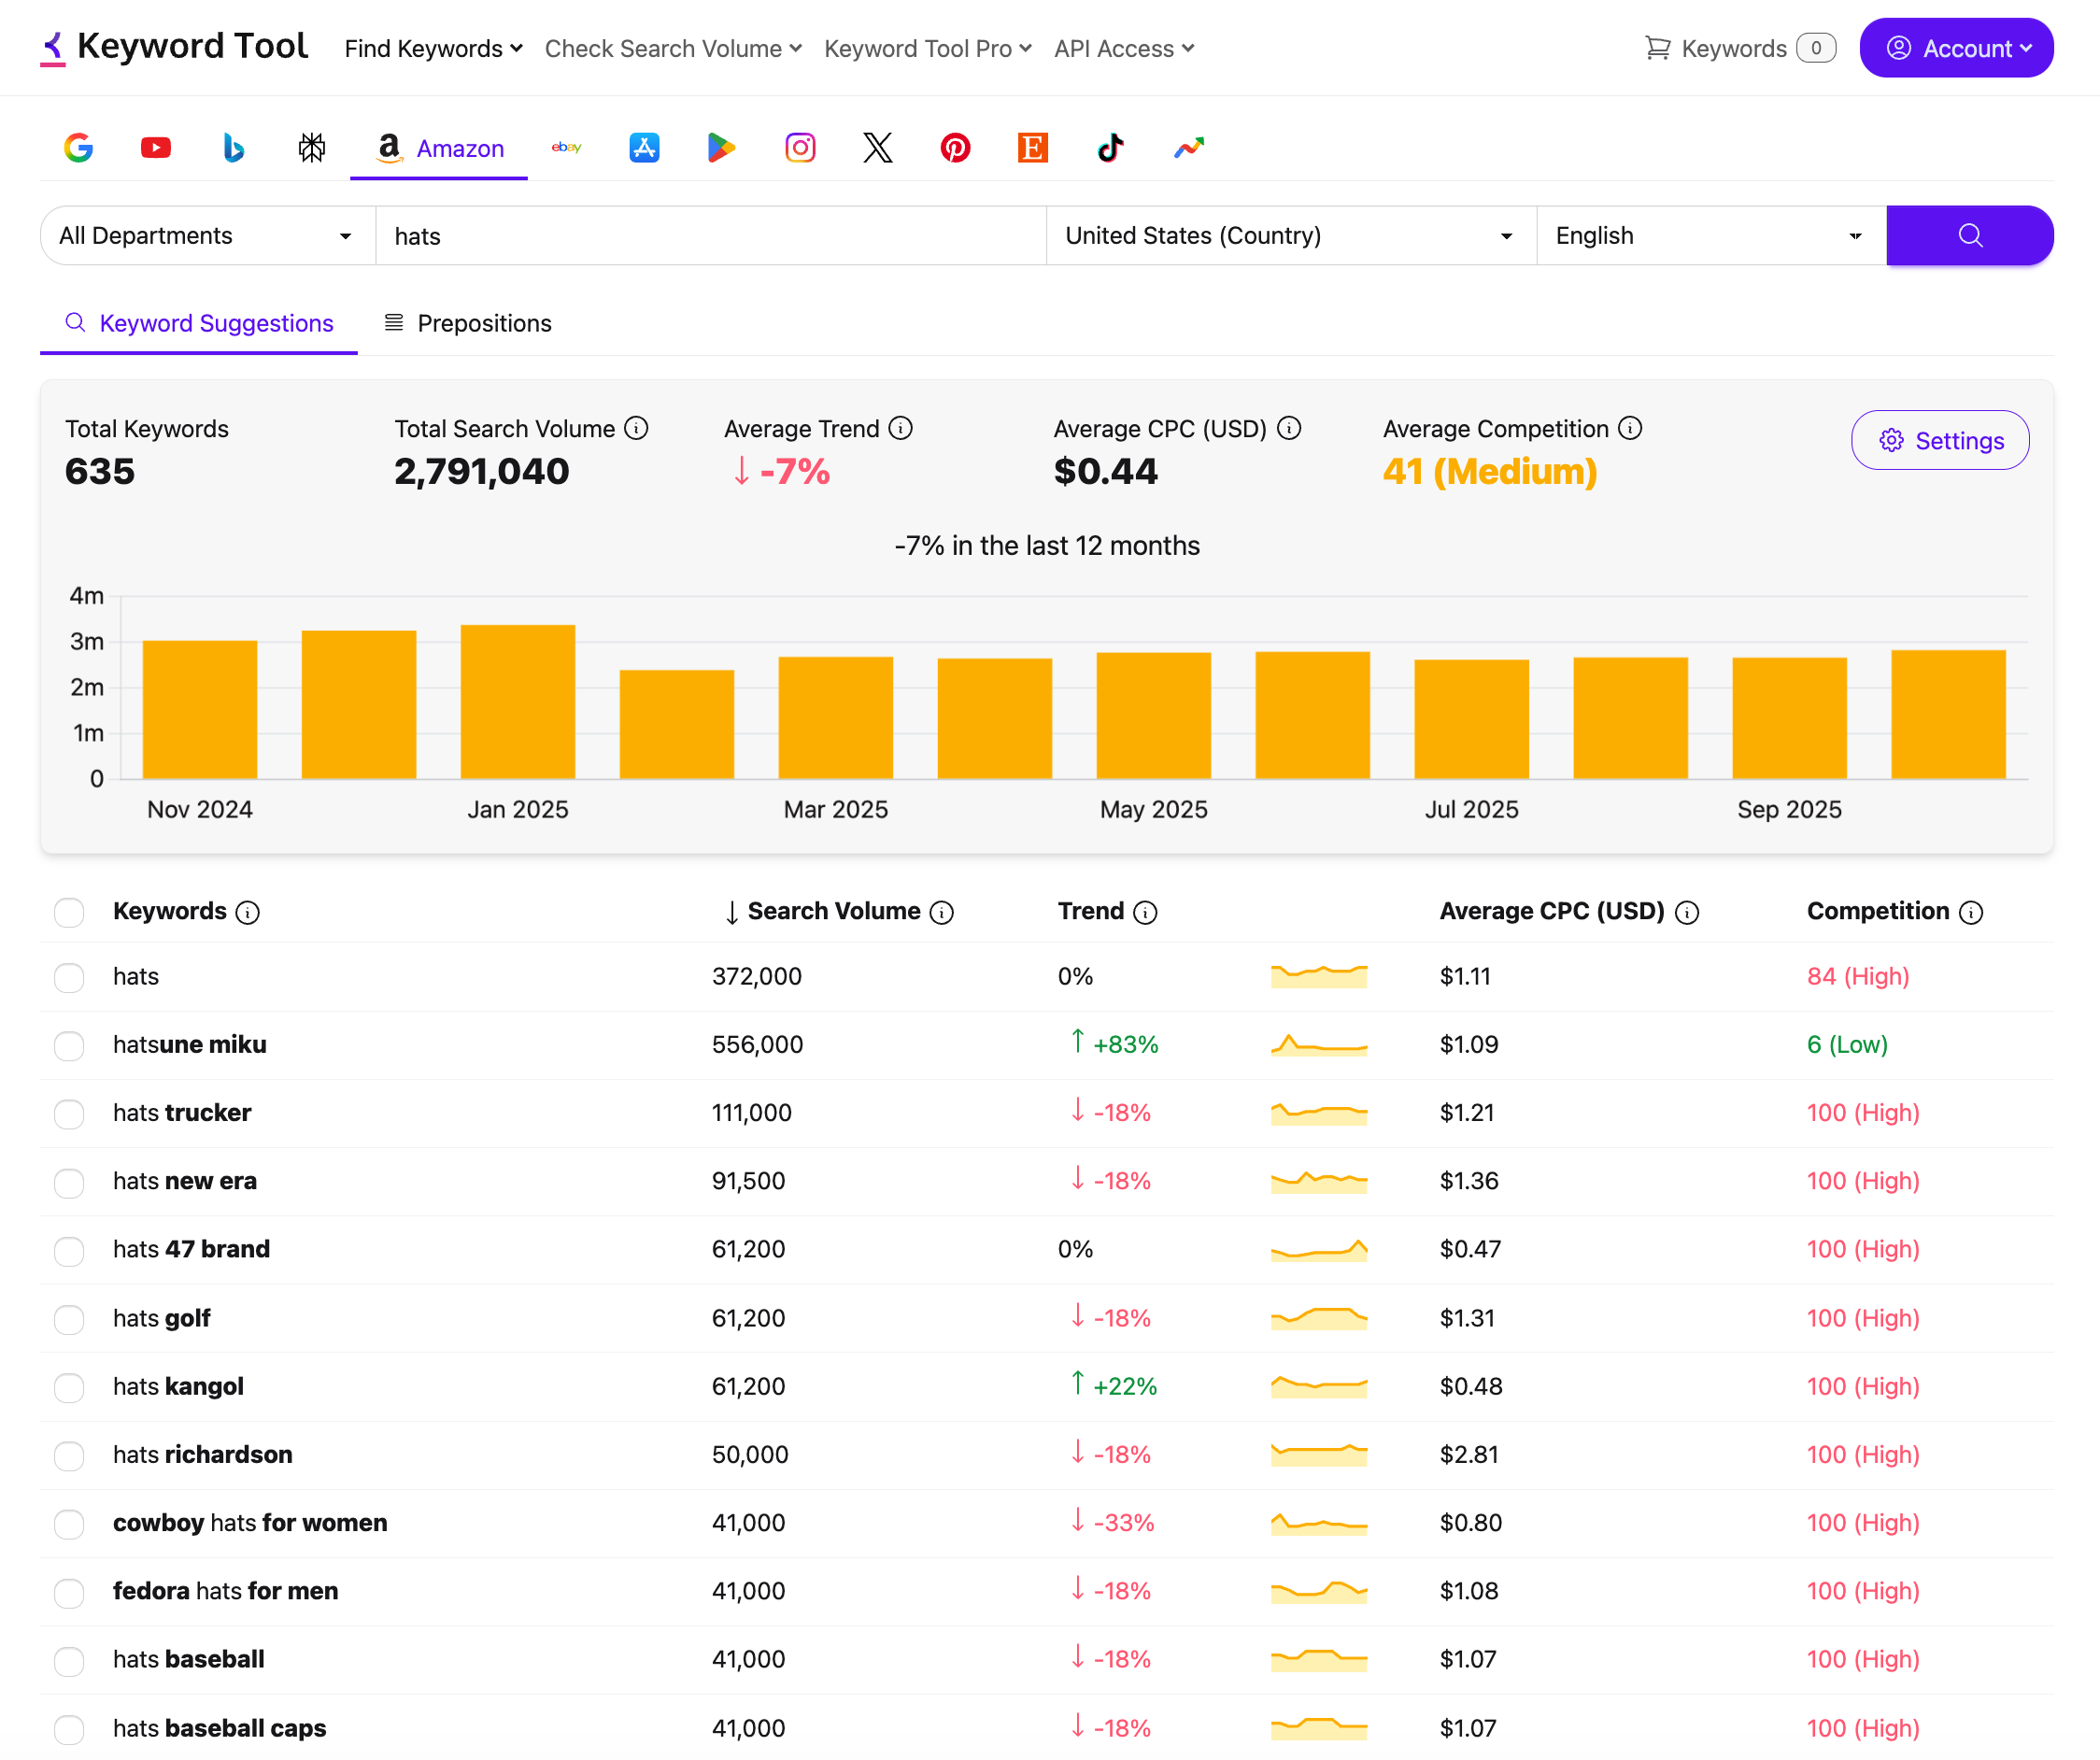Image resolution: width=2100 pixels, height=1760 pixels.
Task: Click the Keyword Tool logo
Action: (174, 47)
